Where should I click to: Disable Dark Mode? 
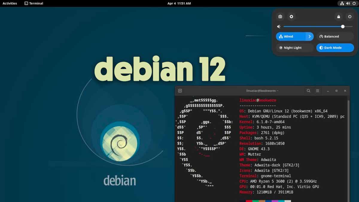click(x=335, y=48)
